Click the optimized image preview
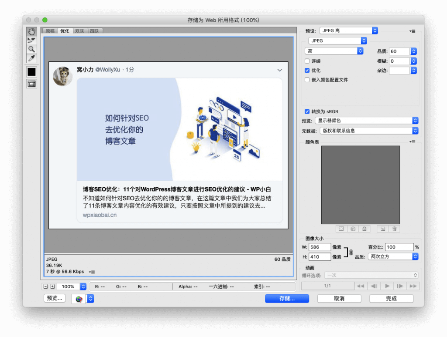The width and height of the screenshot is (447, 337). (x=168, y=145)
